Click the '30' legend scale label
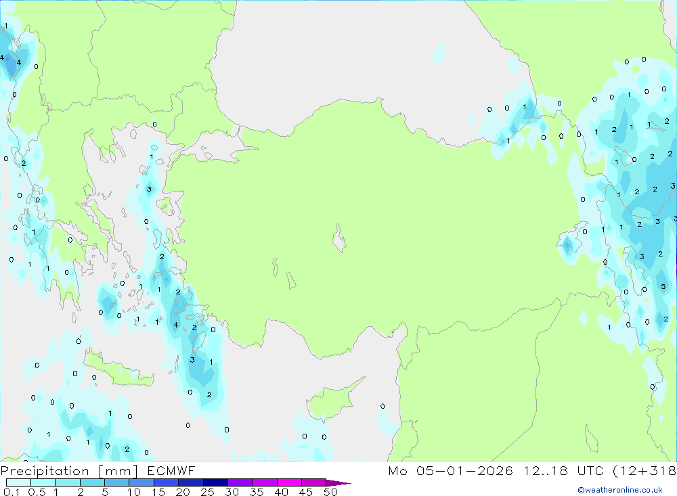 point(232,492)
